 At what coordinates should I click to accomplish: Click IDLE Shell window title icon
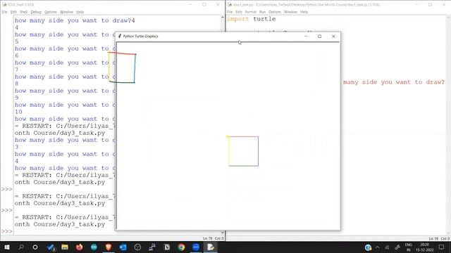coord(4,4)
